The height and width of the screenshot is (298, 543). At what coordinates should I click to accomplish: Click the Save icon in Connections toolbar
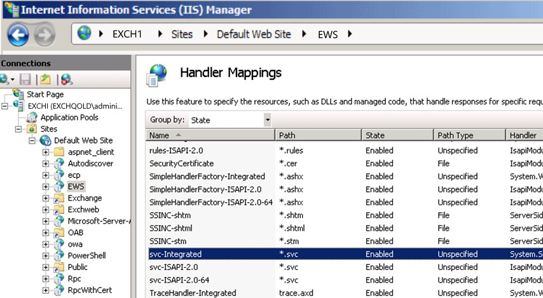pyautogui.click(x=25, y=79)
